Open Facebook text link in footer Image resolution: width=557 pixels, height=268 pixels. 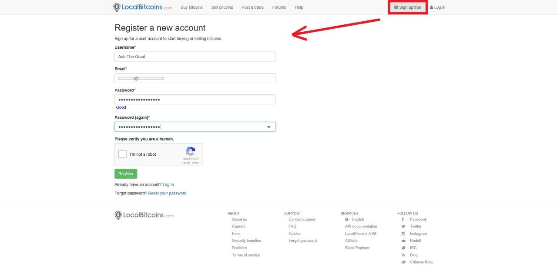[x=418, y=219]
